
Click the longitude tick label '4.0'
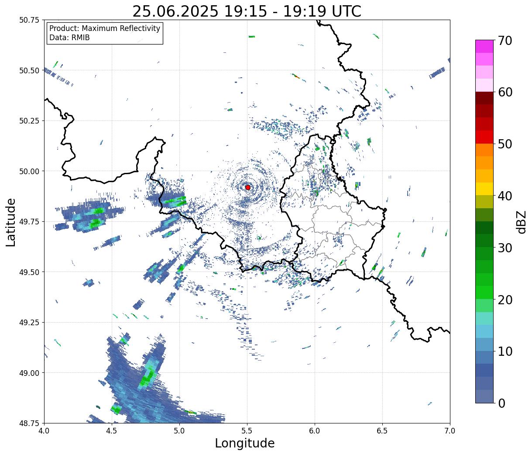[x=44, y=431]
